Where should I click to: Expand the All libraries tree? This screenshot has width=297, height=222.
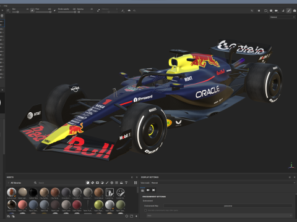point(8,183)
